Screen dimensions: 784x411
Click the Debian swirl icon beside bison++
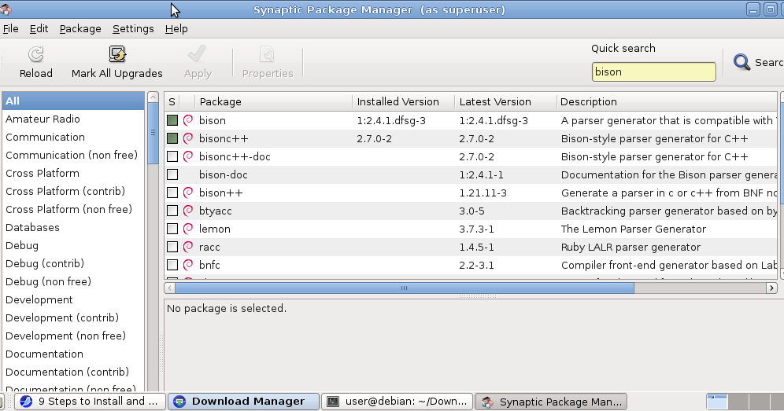pyautogui.click(x=188, y=193)
